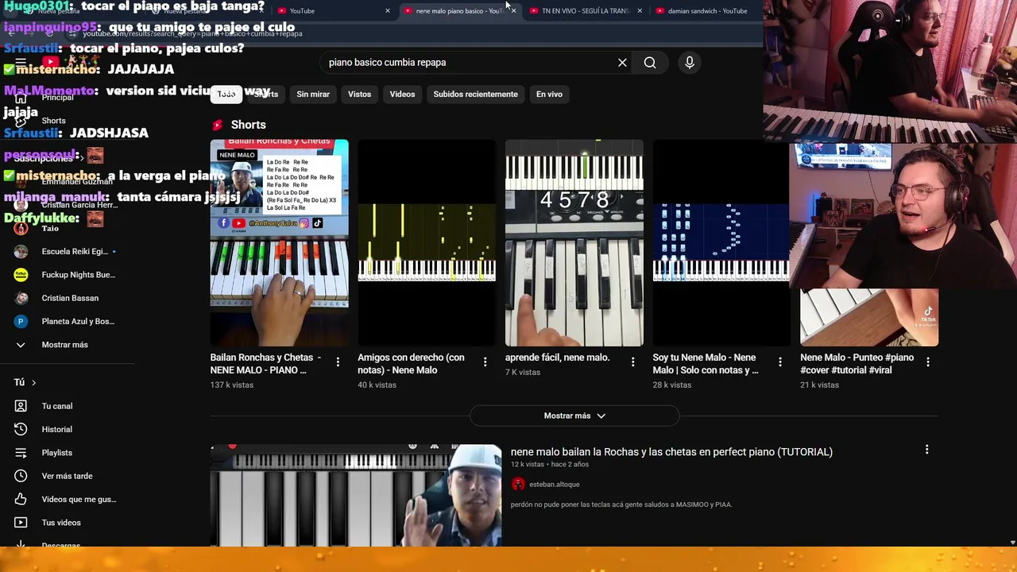Click the Playlists sidebar icon

21,453
